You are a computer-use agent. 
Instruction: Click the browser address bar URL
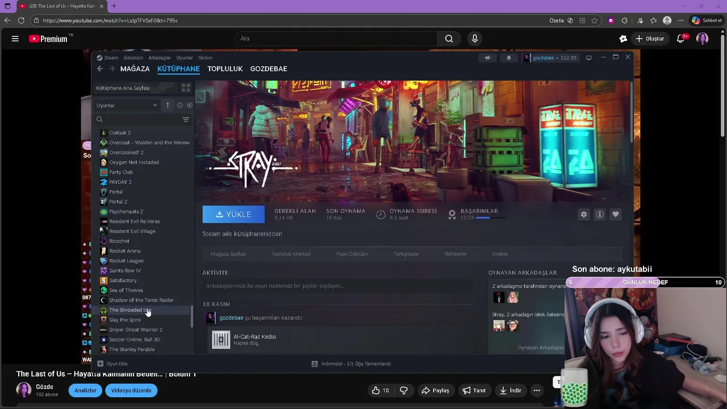coord(110,20)
